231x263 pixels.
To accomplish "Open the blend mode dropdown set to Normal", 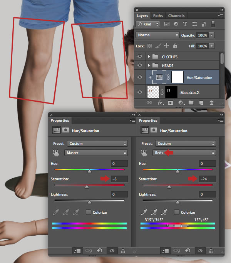I will pos(157,35).
